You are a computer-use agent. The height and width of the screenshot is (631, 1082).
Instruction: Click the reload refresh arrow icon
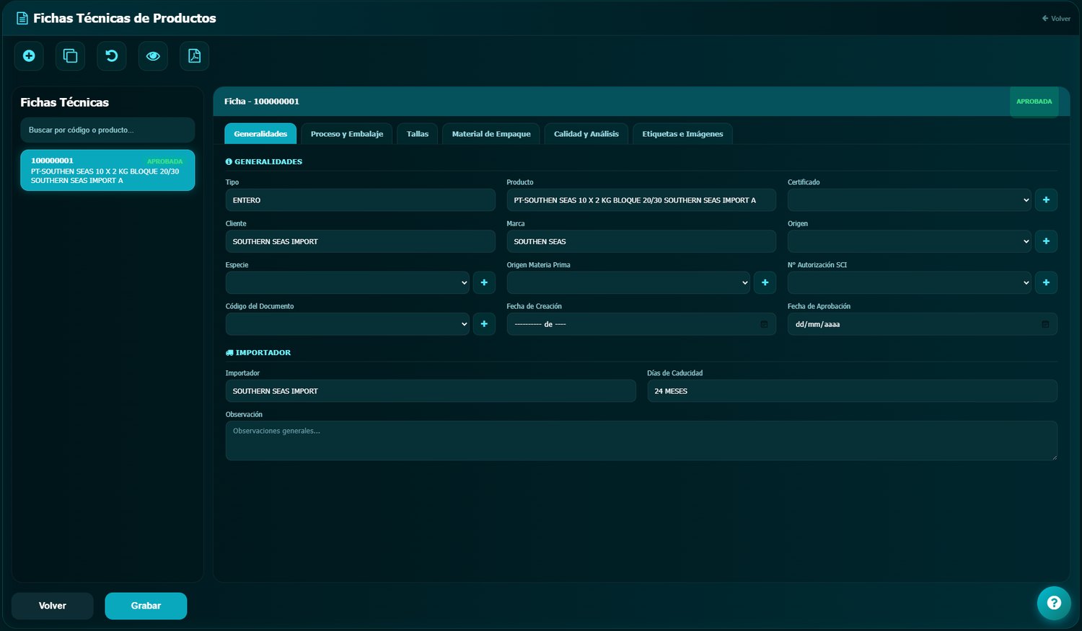click(x=112, y=55)
